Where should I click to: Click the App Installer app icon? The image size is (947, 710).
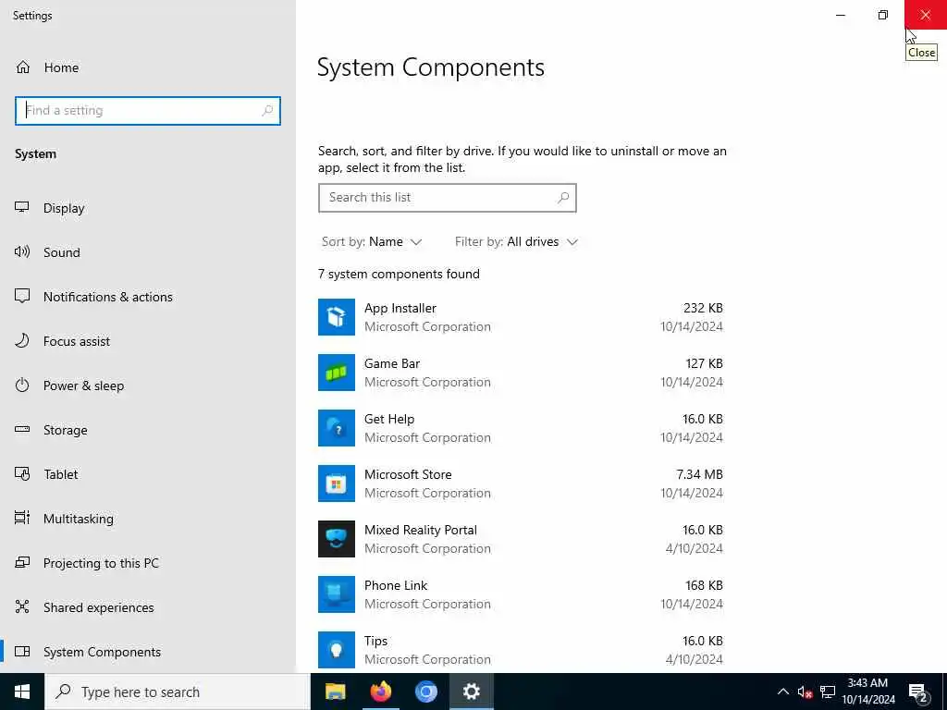click(x=337, y=317)
